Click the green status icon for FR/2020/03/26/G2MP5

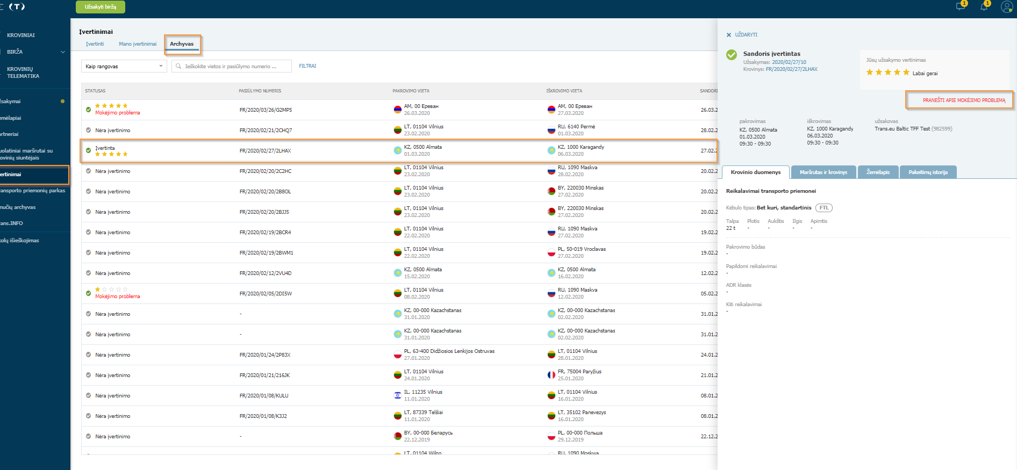click(88, 110)
